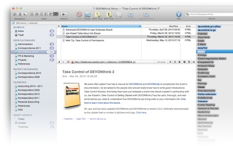The image size is (233, 146).
Task: Select Today smart group
Action: point(21,119)
